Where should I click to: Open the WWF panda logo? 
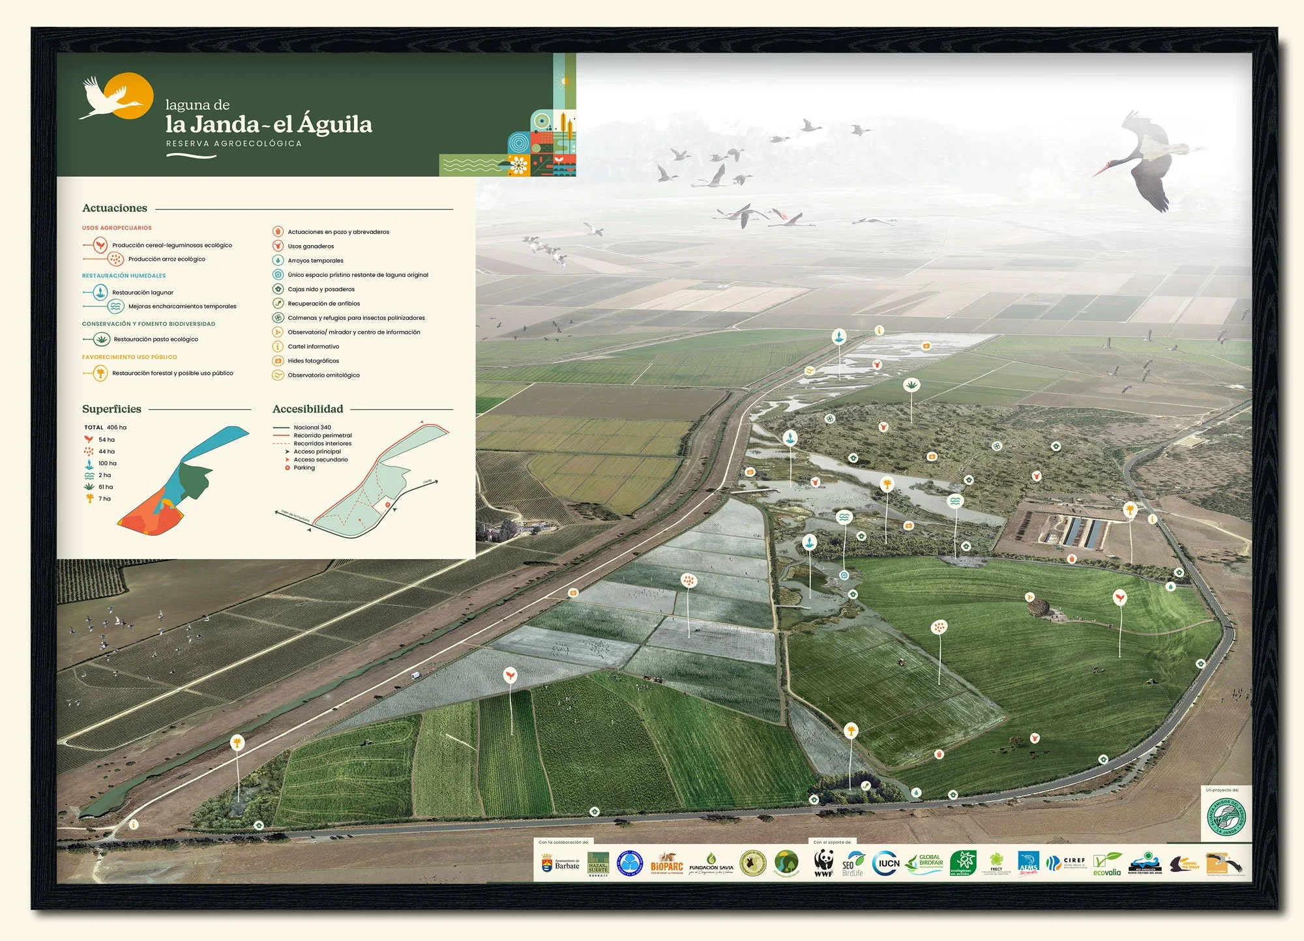824,863
